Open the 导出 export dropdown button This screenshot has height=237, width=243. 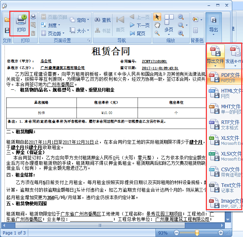point(213,24)
